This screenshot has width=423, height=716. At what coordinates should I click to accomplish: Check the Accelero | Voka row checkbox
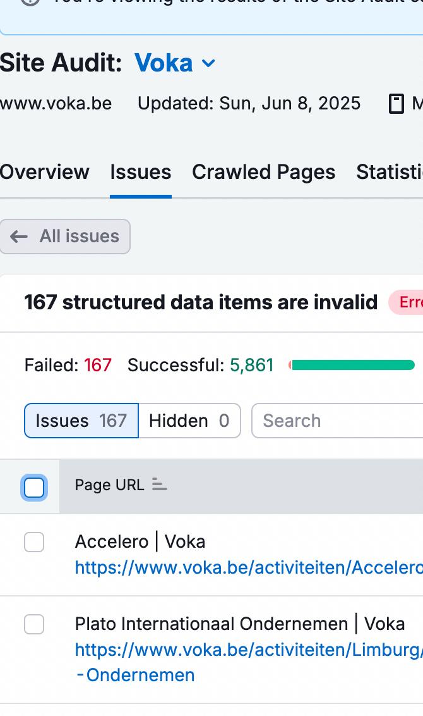coord(34,542)
